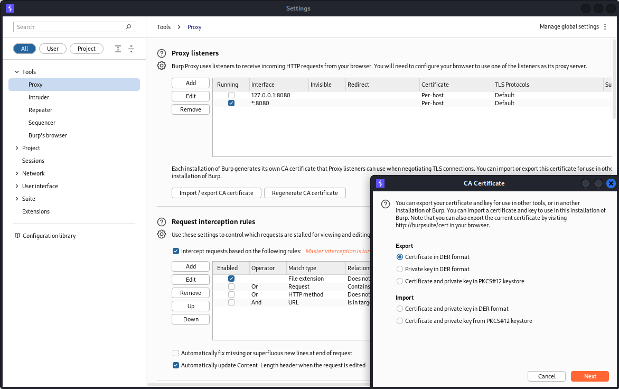The image size is (619, 389).
Task: Move the interception rule Down
Action: coord(191,319)
